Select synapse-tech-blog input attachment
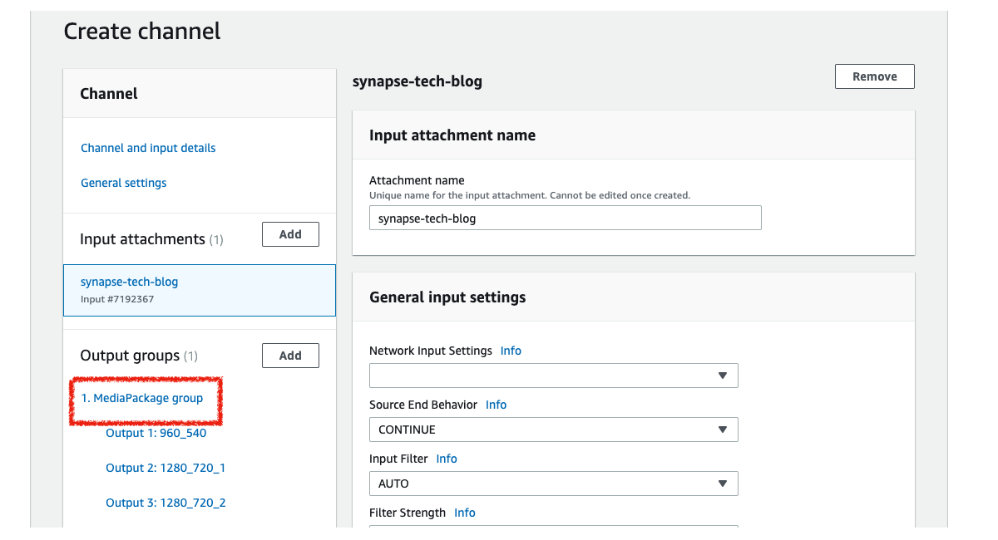998x540 pixels. (x=129, y=282)
